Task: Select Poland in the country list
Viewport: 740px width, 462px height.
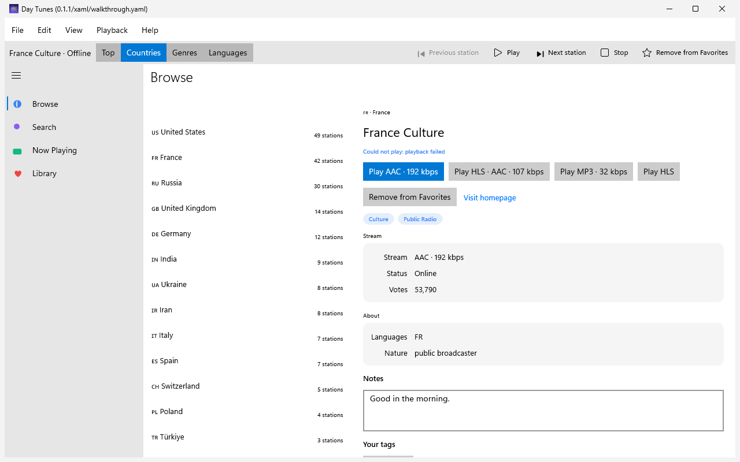Action: pyautogui.click(x=247, y=412)
